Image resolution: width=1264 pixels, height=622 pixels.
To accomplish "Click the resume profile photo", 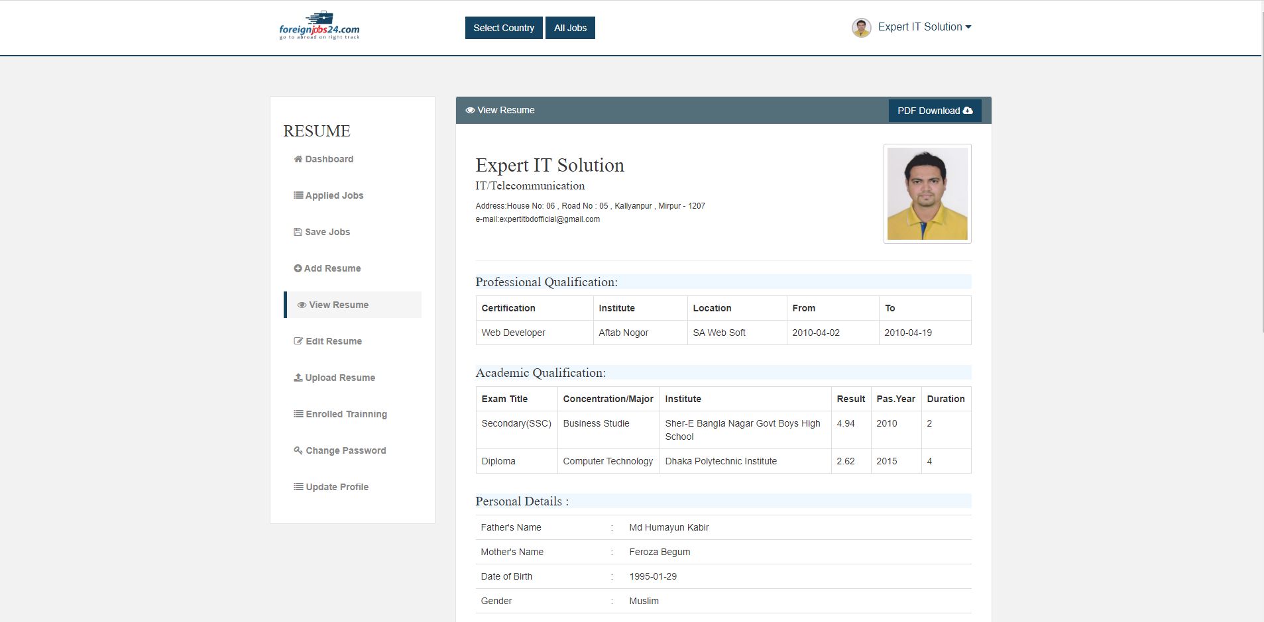I will pos(927,193).
